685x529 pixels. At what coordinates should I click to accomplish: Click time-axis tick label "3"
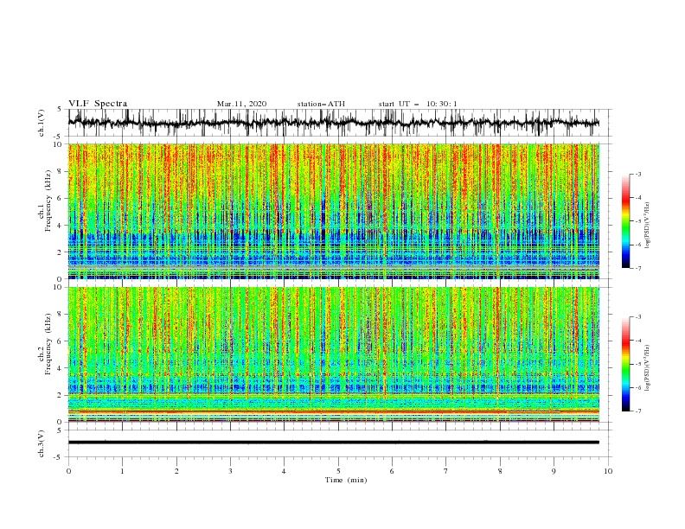coord(230,471)
